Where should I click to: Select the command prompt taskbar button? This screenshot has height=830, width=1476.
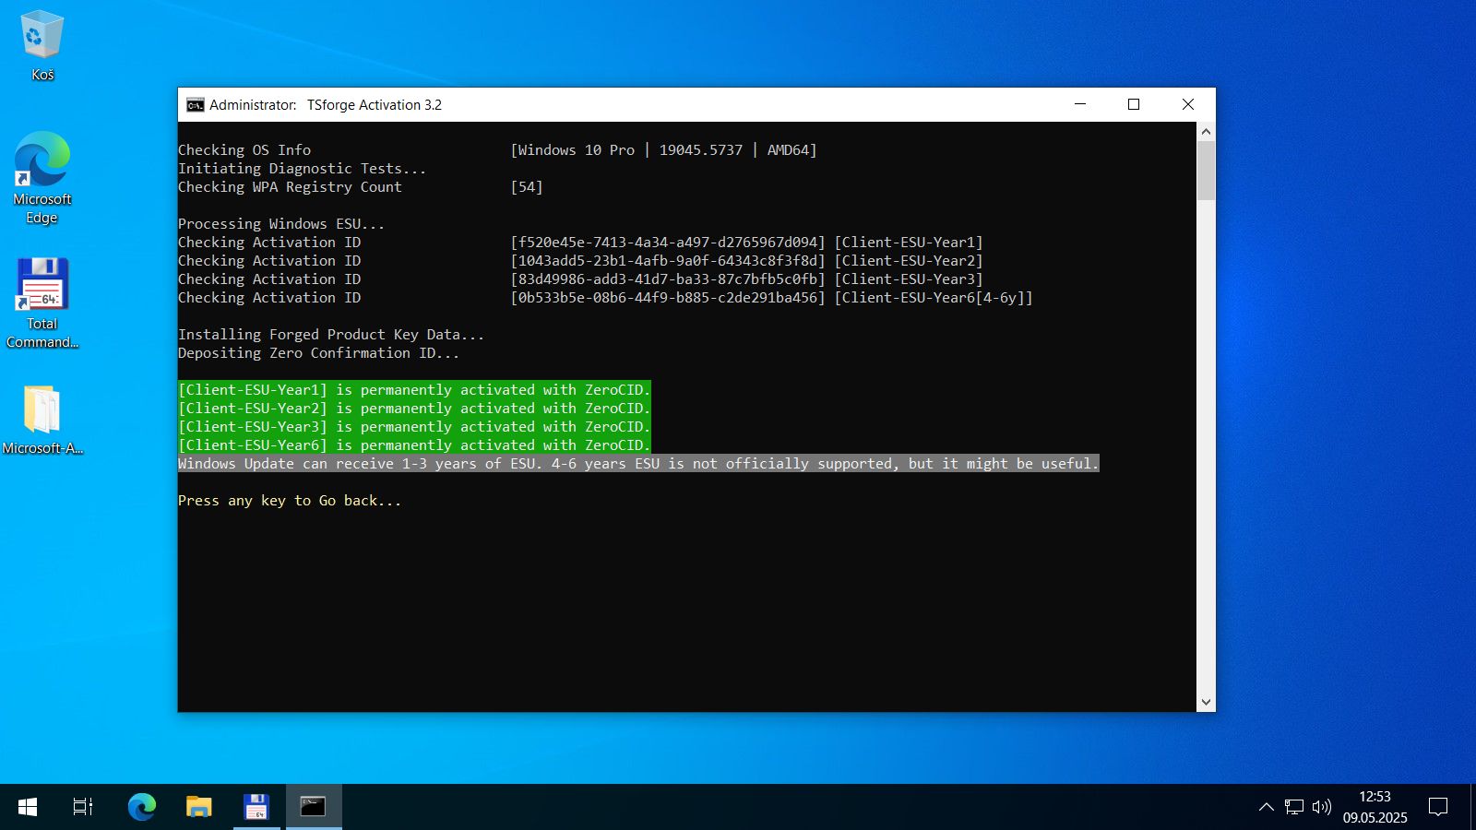coord(314,807)
